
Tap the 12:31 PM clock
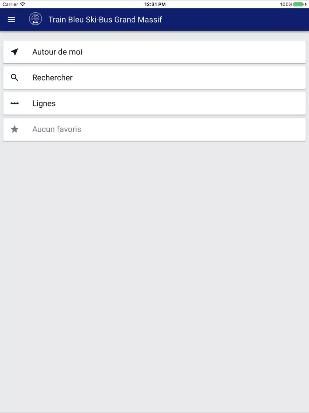coord(155,4)
